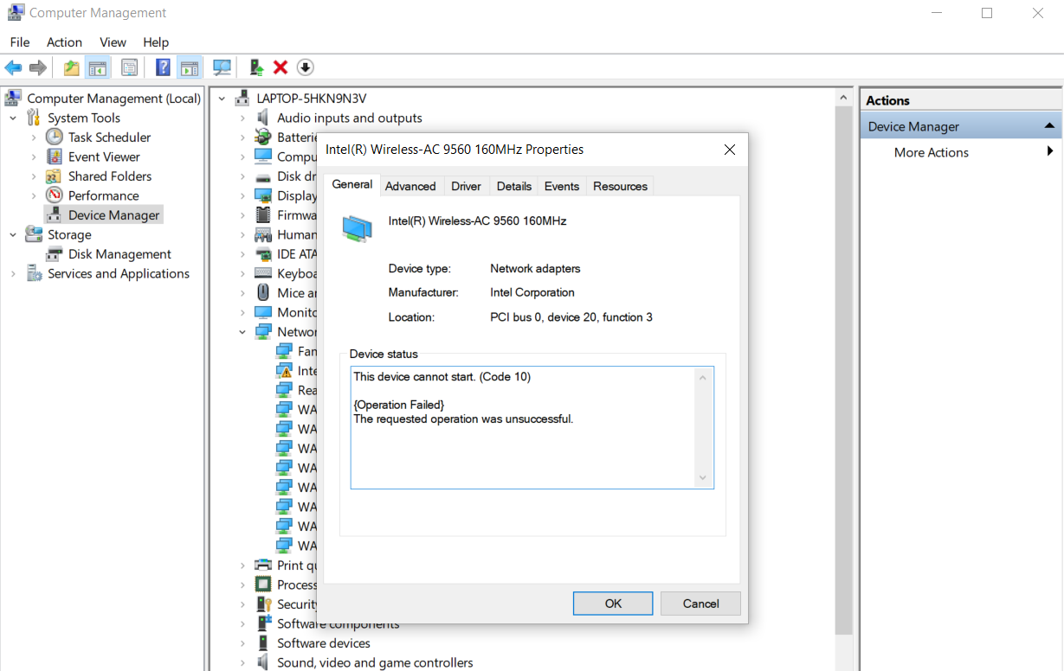Click device list scrollbar up arrow
Image resolution: width=1064 pixels, height=671 pixels.
click(844, 99)
